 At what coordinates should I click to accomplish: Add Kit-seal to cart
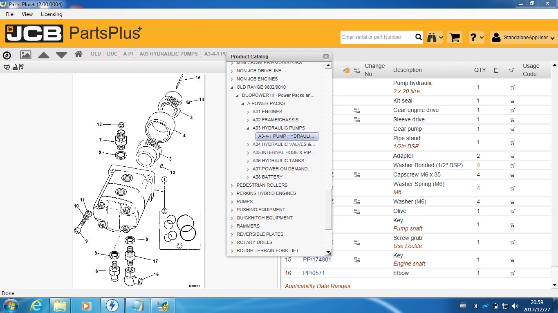click(512, 101)
